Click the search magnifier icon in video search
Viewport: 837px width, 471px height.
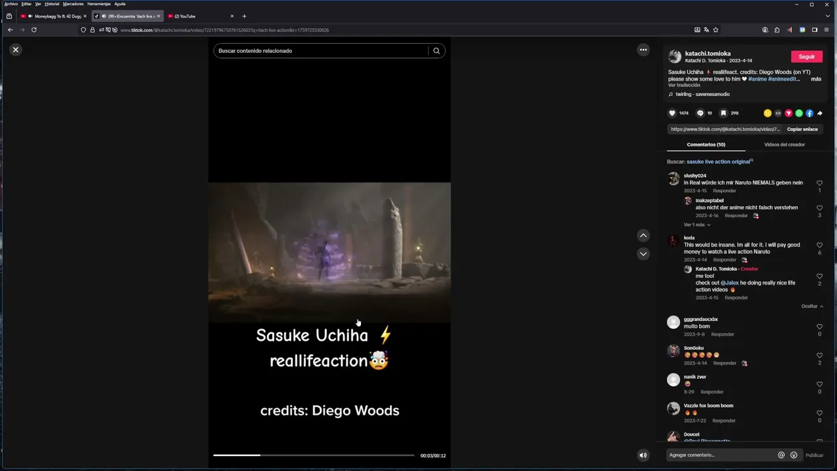click(436, 50)
